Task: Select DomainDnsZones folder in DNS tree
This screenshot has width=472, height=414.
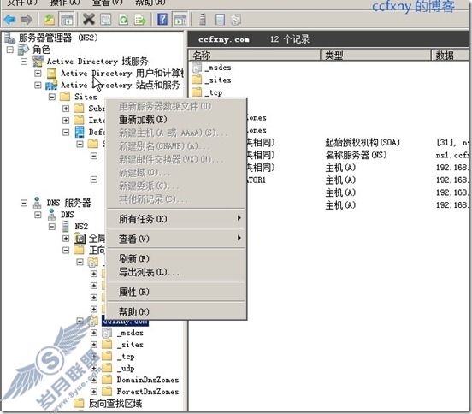Action: (147, 380)
